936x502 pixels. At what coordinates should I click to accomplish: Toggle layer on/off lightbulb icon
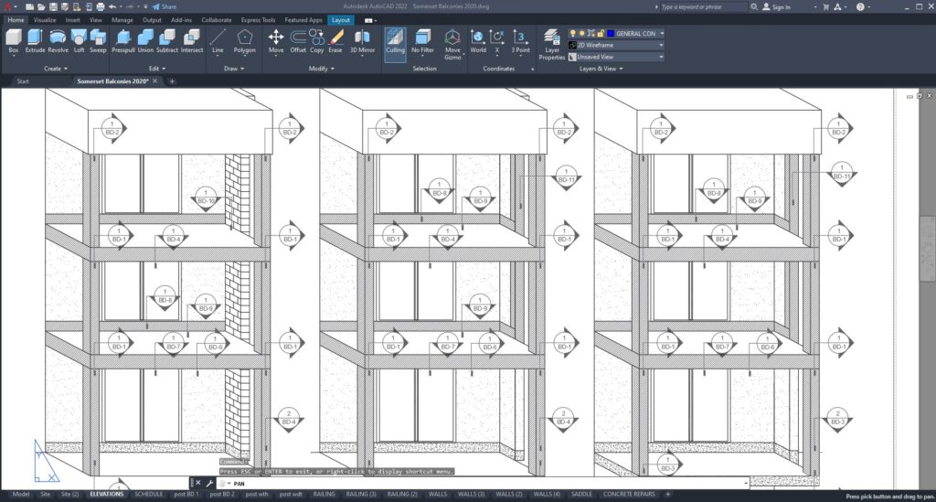pos(574,33)
